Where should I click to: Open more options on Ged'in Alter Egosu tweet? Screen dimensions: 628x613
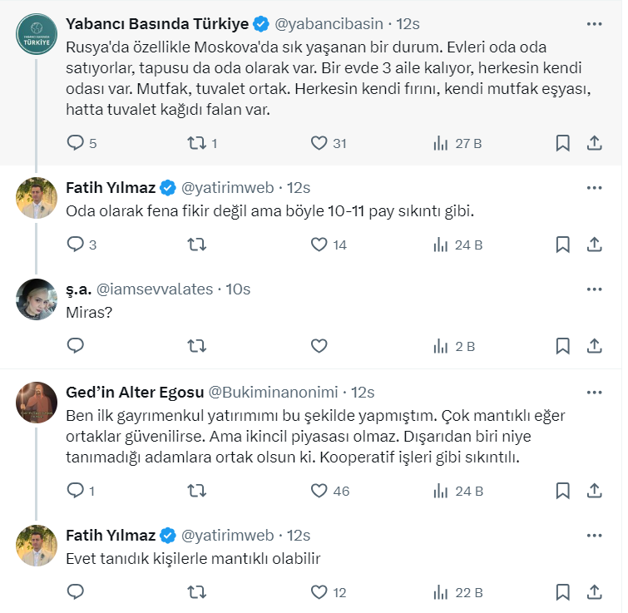pos(594,392)
